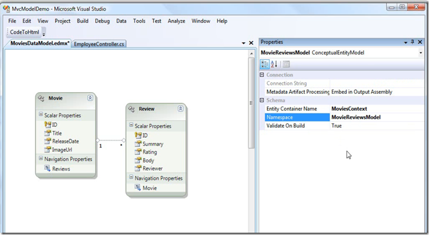Select Review ID key property icon
The width and height of the screenshot is (429, 235).
138,135
